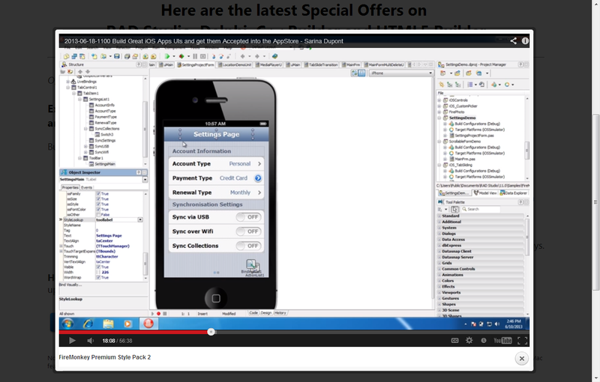Toggle the ssFontColor True checkbox
This screenshot has width=600, height=382.
pos(98,209)
